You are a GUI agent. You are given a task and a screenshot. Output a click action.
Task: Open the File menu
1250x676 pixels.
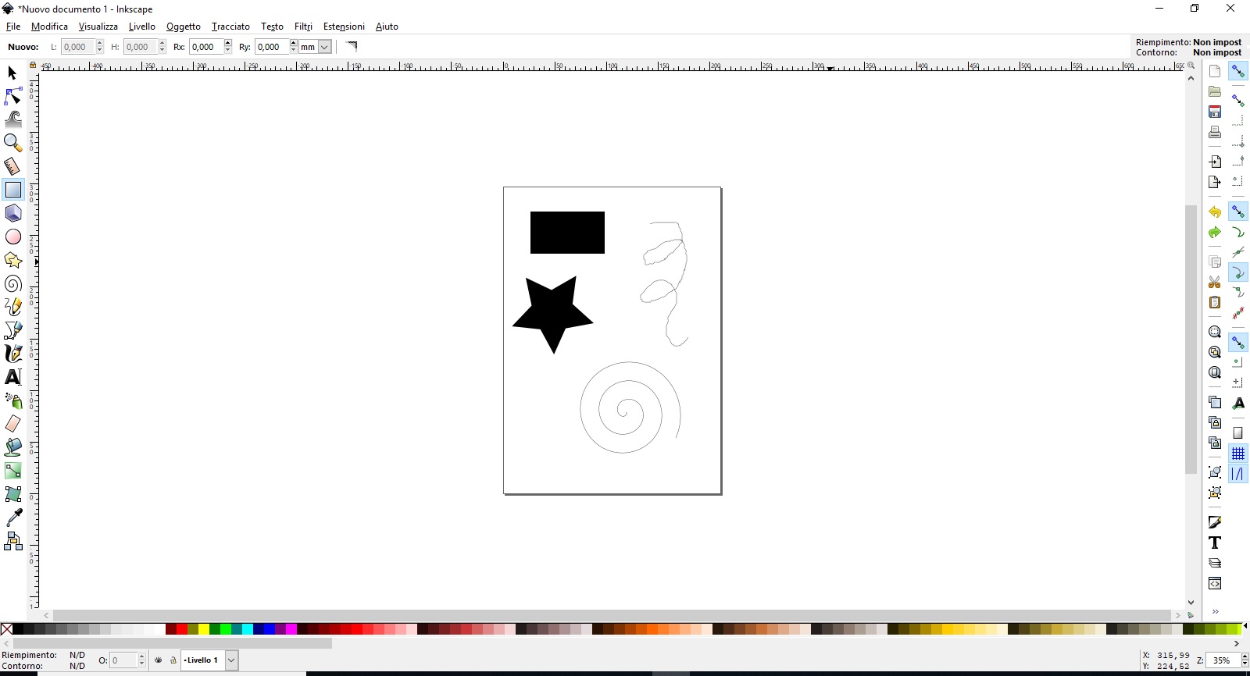click(13, 27)
